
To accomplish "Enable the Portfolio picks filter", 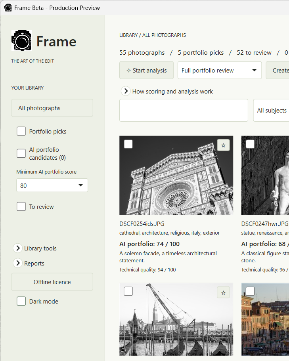I will (x=21, y=131).
